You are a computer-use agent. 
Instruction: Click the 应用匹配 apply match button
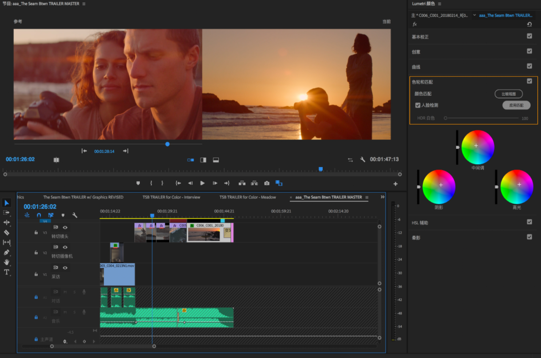(x=516, y=105)
